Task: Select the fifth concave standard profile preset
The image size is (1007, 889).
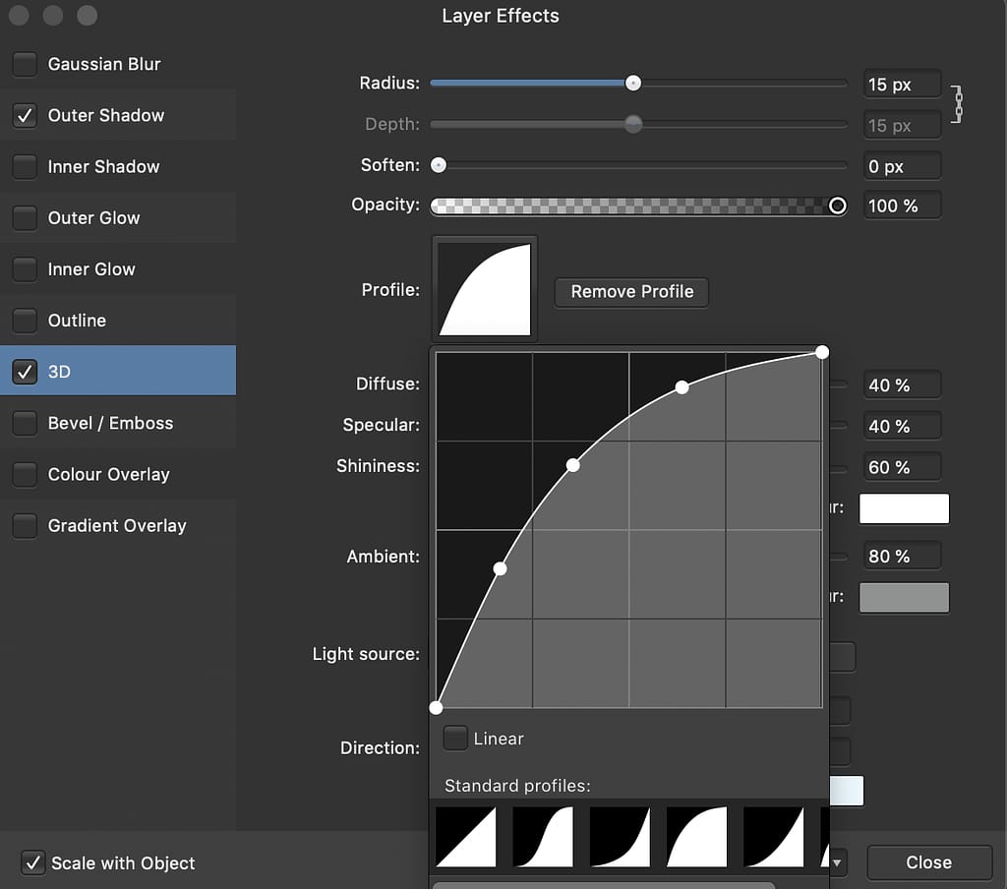Action: tap(774, 837)
